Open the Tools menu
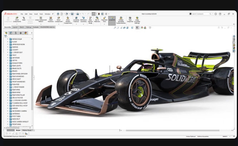 (x=41, y=14)
